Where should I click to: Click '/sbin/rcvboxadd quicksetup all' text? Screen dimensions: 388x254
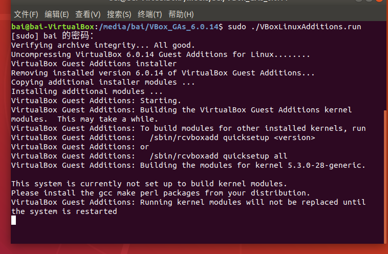click(x=219, y=156)
